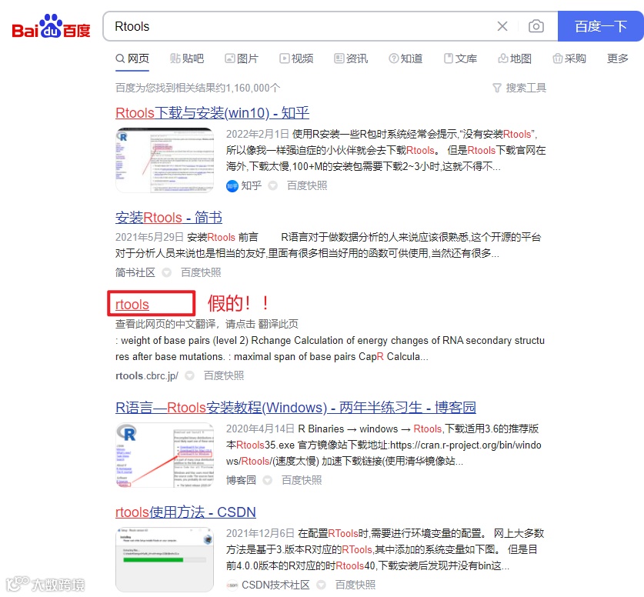Open the '安装Rtools - 简书' result
The width and height of the screenshot is (644, 597).
pos(169,217)
